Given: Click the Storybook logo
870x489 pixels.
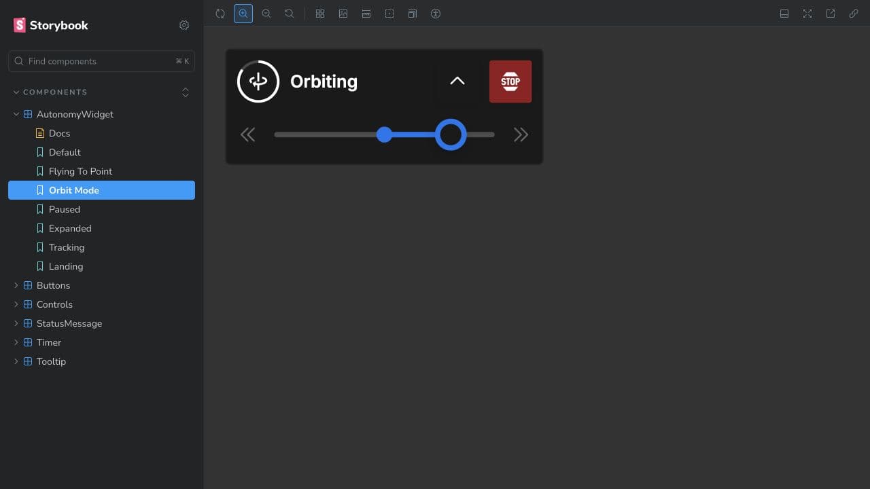Looking at the screenshot, I should coord(51,25).
